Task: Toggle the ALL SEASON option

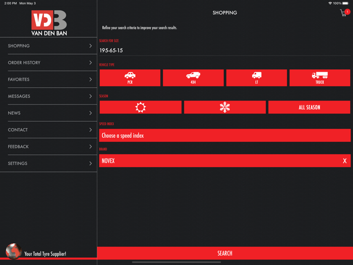Action: click(309, 107)
